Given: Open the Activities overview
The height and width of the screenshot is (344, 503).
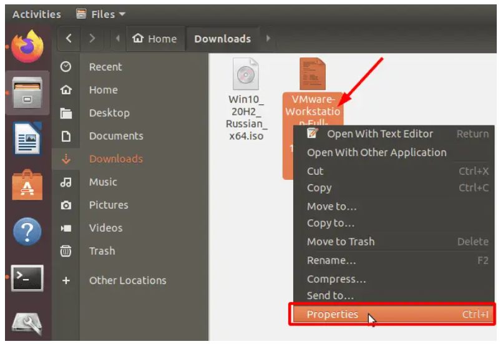Looking at the screenshot, I should [37, 14].
